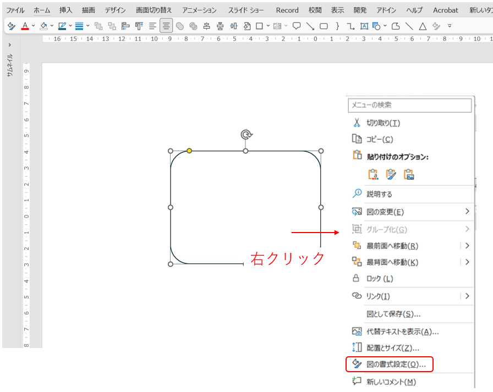Viewport: 493px width, 392px height.
Task: Open dropdown beside the square icon
Action: point(268,26)
